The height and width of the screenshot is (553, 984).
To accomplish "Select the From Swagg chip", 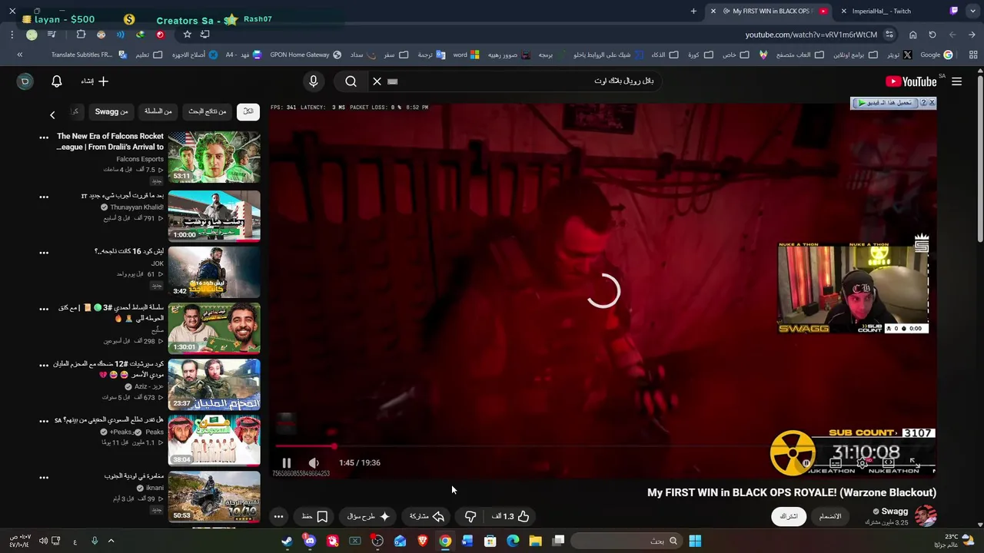I will pos(111,111).
